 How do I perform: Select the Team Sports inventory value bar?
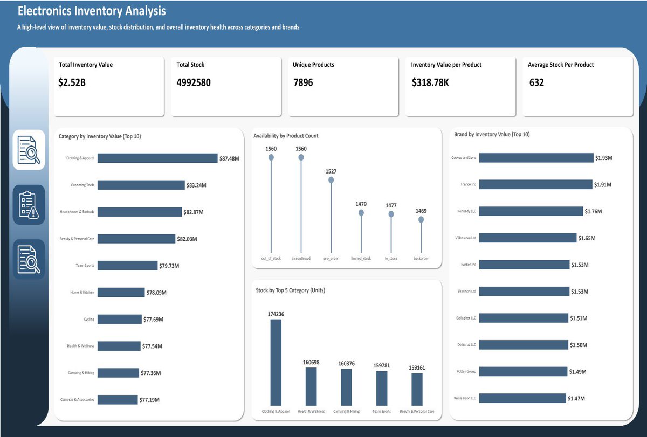pos(127,266)
